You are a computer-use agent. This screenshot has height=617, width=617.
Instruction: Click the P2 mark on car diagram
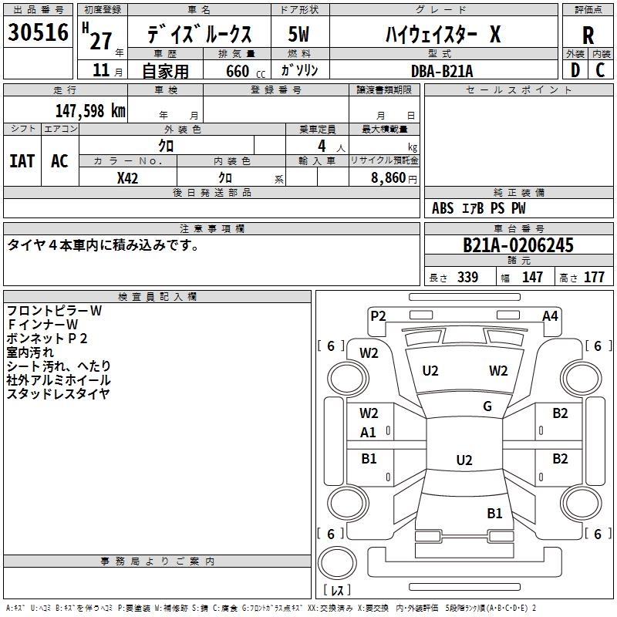pos(378,315)
